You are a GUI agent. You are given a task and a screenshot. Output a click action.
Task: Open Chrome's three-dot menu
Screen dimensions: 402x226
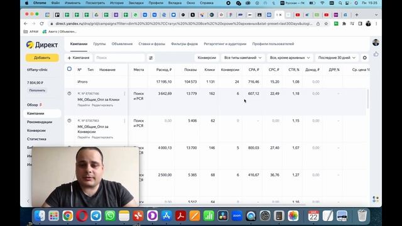(x=376, y=24)
